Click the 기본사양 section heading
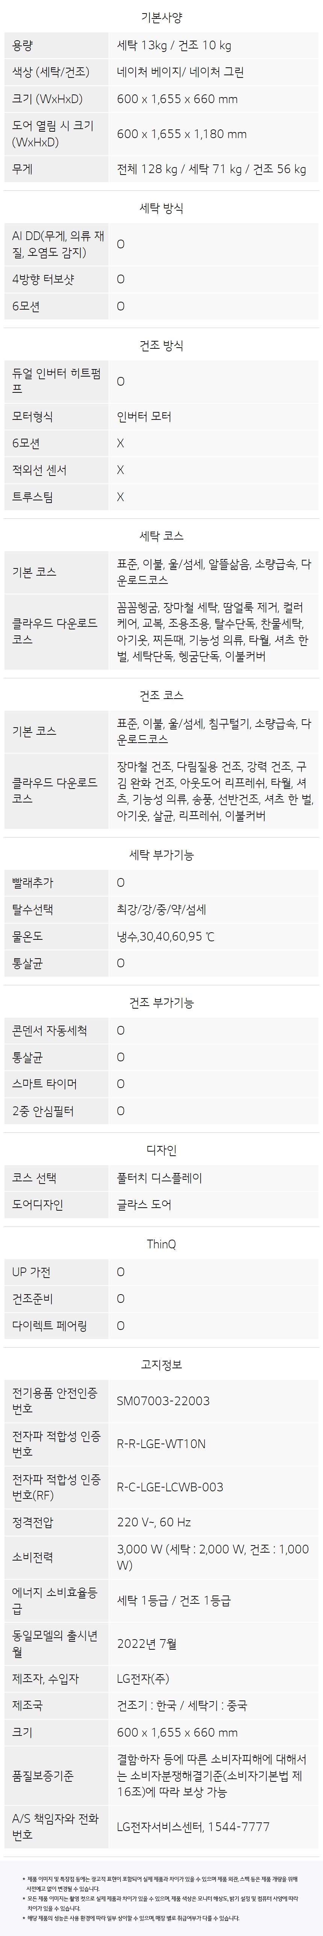This screenshot has width=323, height=1936. coord(161,17)
